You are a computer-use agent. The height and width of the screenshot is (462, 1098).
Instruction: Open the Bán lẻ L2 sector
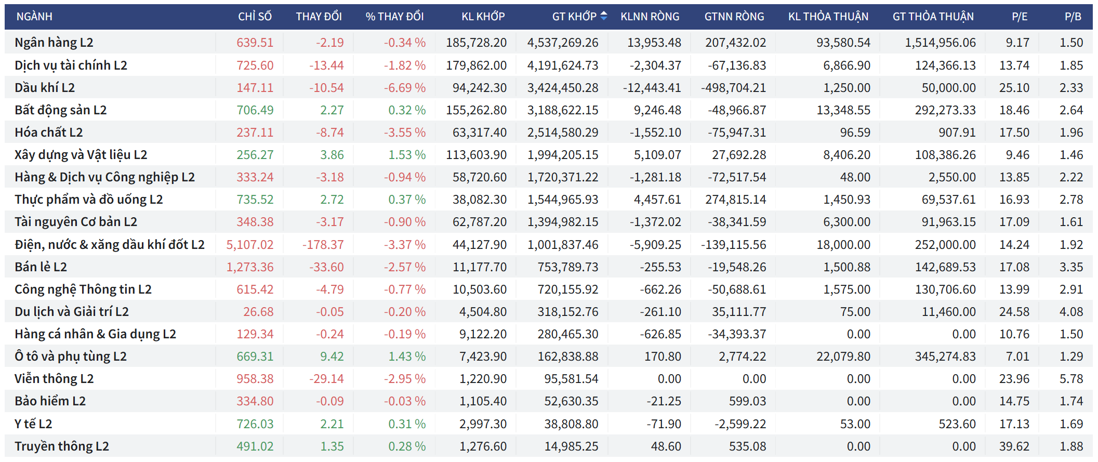pyautogui.click(x=41, y=267)
